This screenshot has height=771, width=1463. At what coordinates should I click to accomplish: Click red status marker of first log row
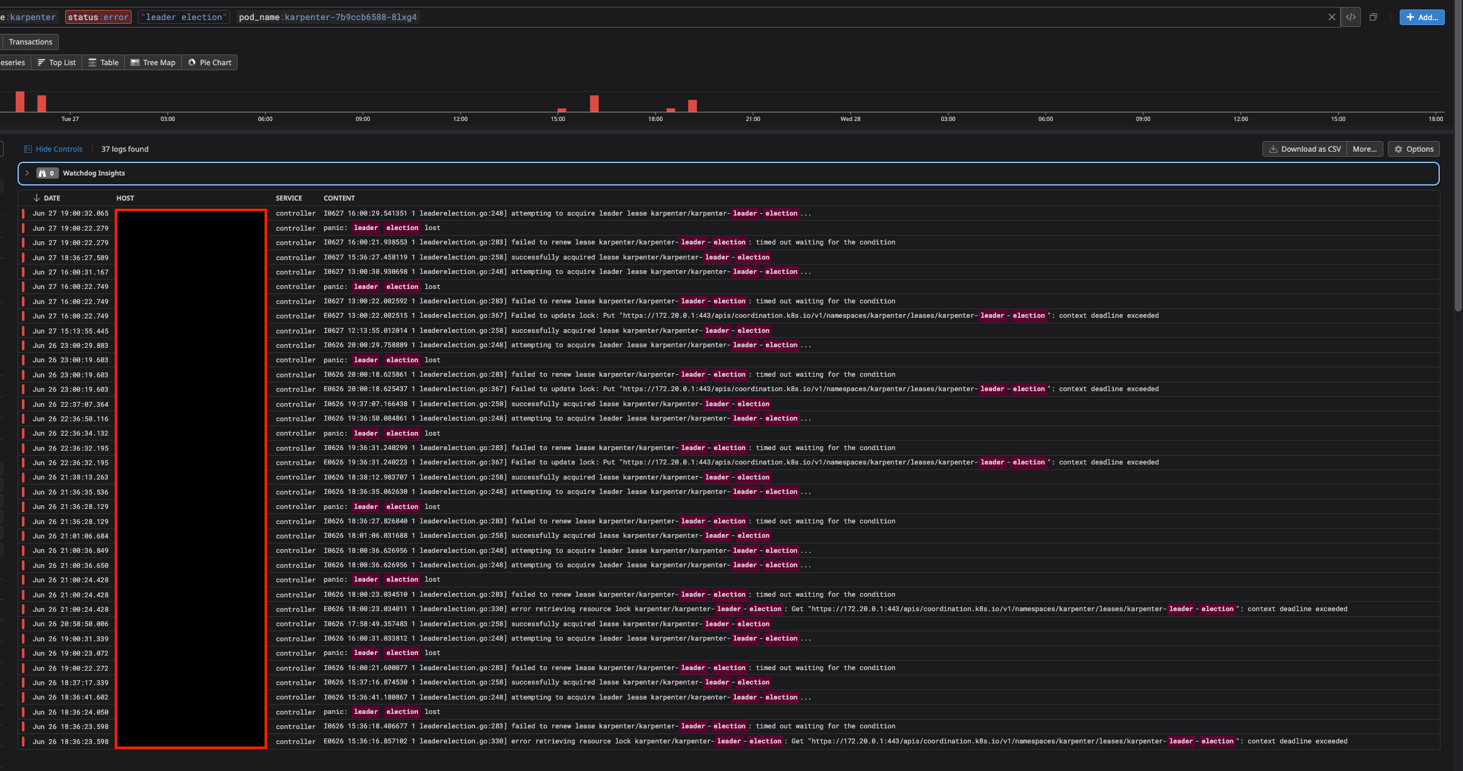click(x=23, y=213)
